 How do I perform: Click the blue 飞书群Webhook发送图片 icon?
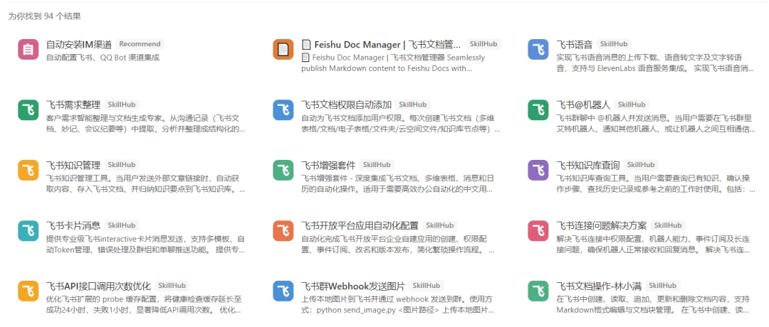tap(283, 291)
